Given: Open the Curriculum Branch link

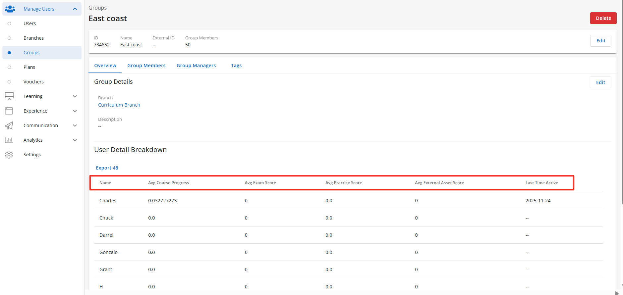Looking at the screenshot, I should [119, 105].
